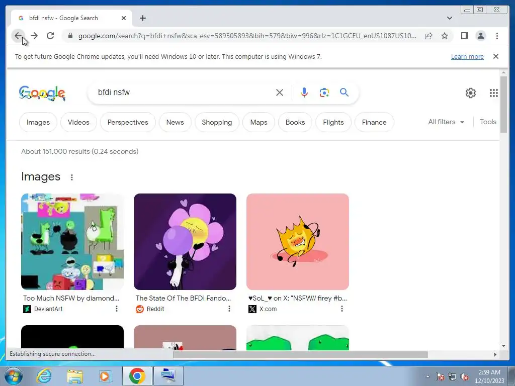Open Chrome side panel
The width and height of the screenshot is (515, 386).
point(464,36)
